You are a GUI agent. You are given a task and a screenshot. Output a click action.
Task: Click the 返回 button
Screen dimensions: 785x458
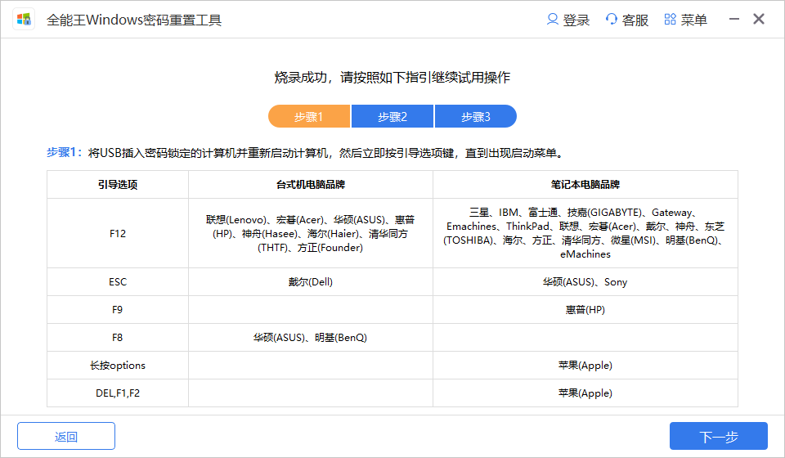pos(66,436)
